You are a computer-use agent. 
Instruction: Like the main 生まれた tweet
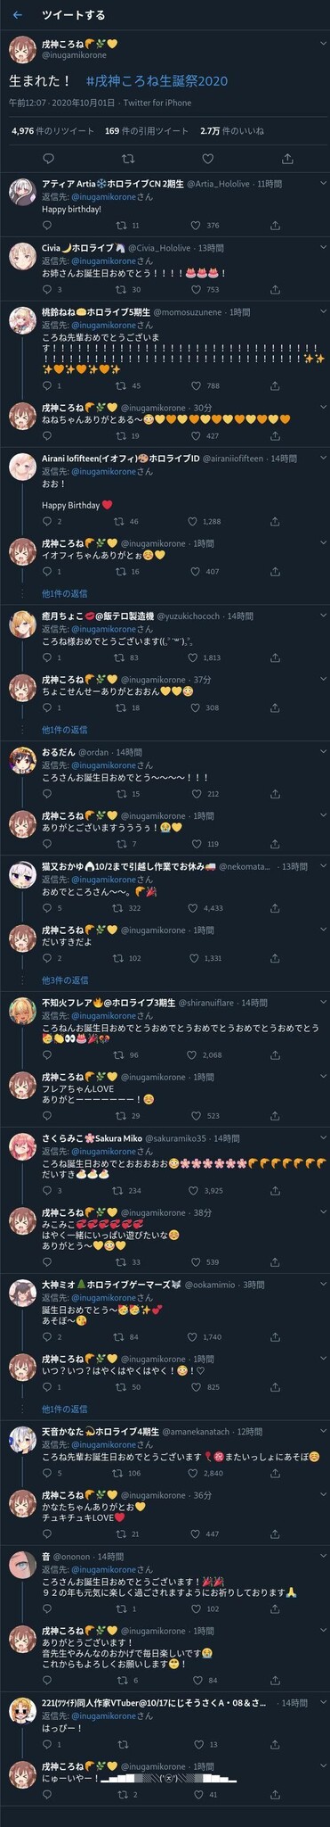tap(207, 159)
